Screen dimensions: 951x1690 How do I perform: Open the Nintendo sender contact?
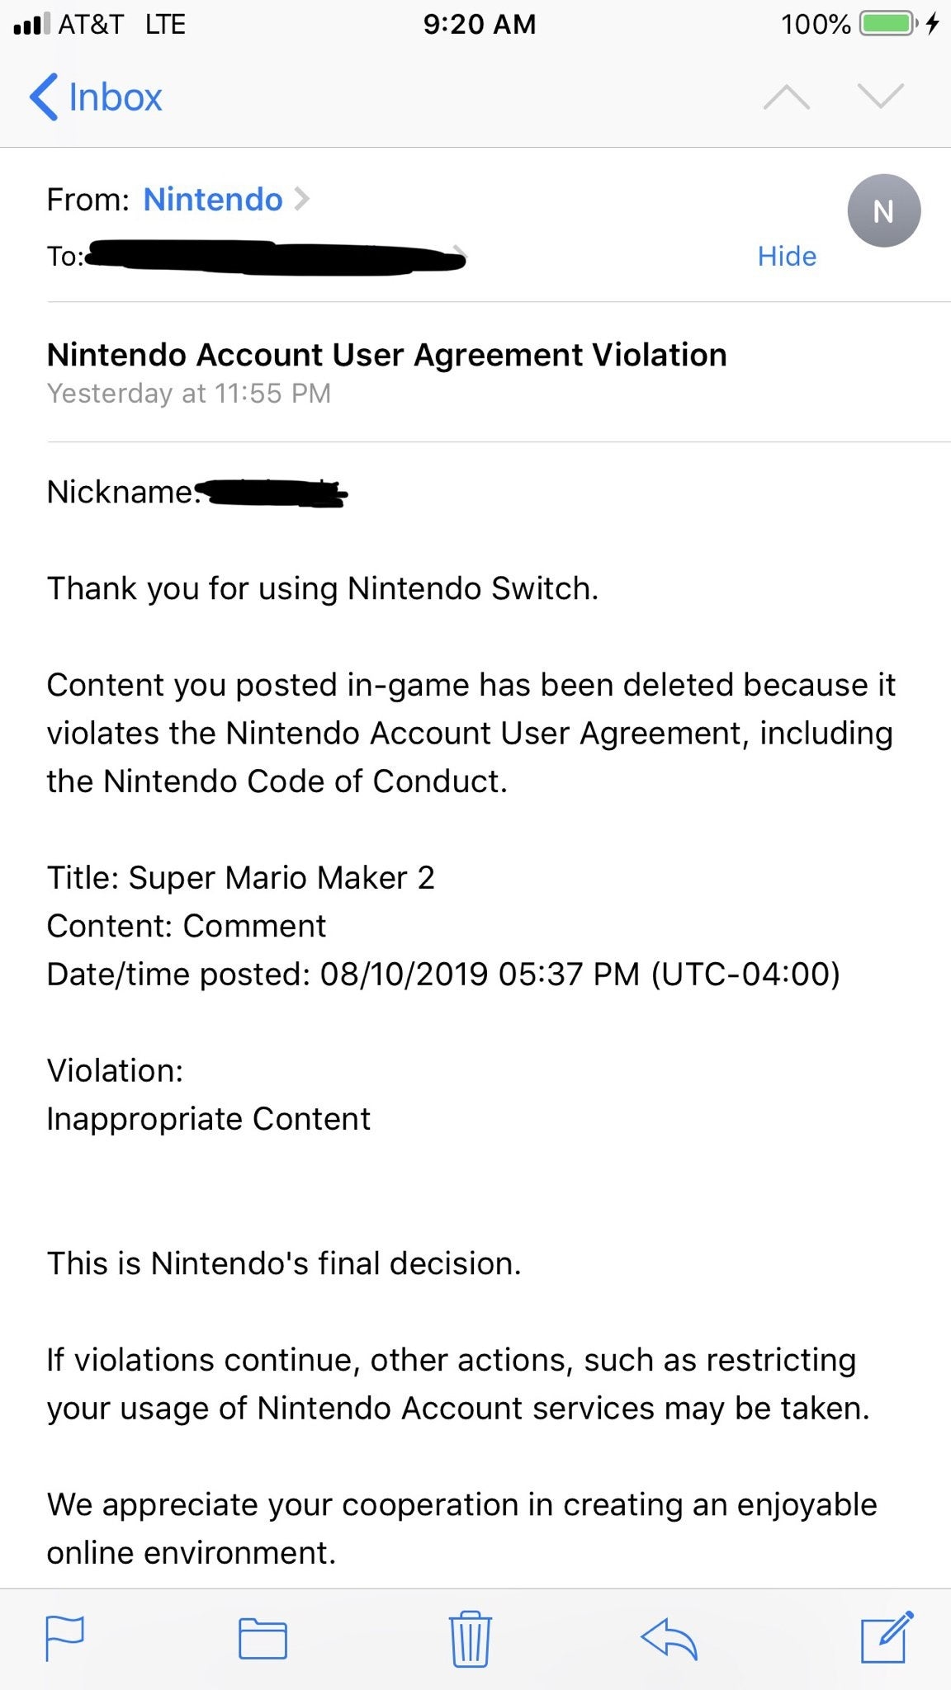213,200
